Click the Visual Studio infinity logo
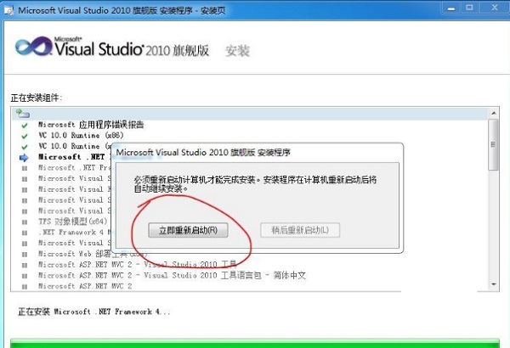The image size is (510, 348). pos(34,46)
